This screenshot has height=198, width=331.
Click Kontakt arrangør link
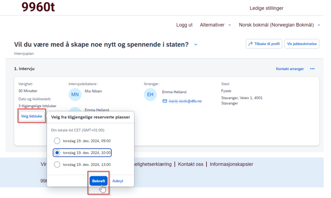click(290, 69)
